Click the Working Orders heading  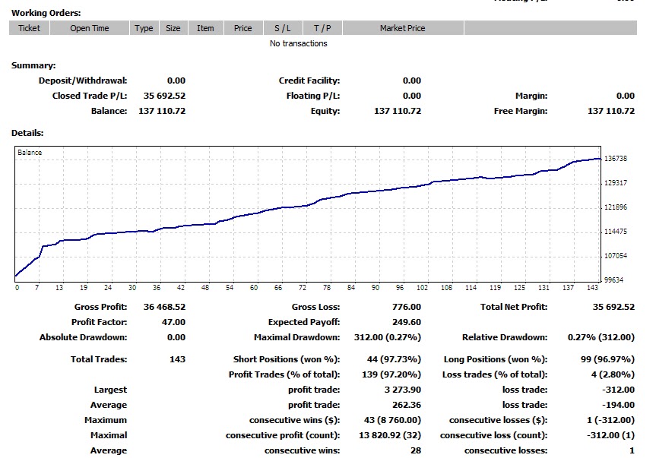(46, 13)
